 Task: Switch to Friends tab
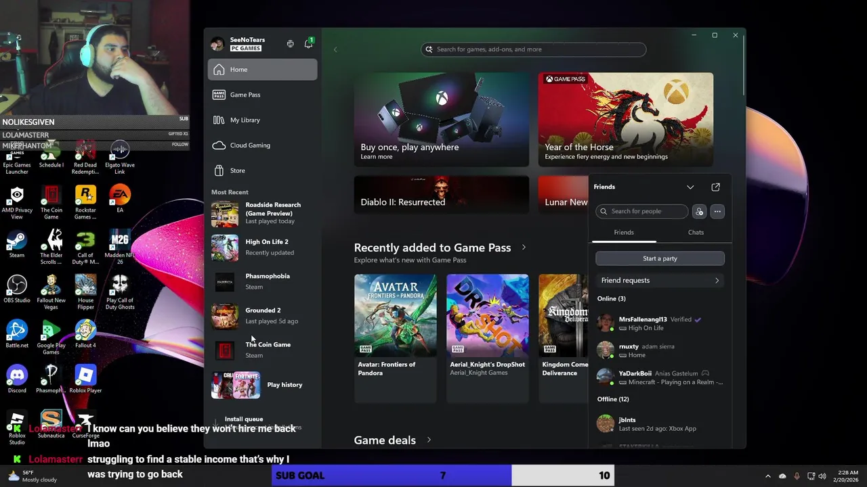point(624,232)
